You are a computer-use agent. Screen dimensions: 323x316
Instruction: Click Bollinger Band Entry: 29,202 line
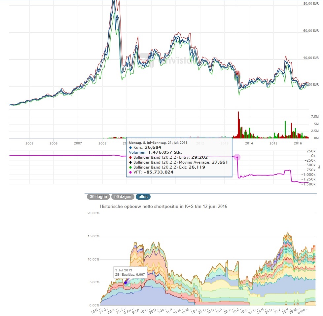(168, 157)
